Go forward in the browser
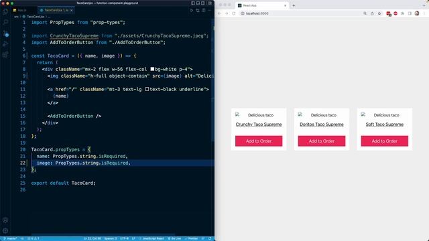The height and width of the screenshot is (241, 429). pyautogui.click(x=227, y=13)
